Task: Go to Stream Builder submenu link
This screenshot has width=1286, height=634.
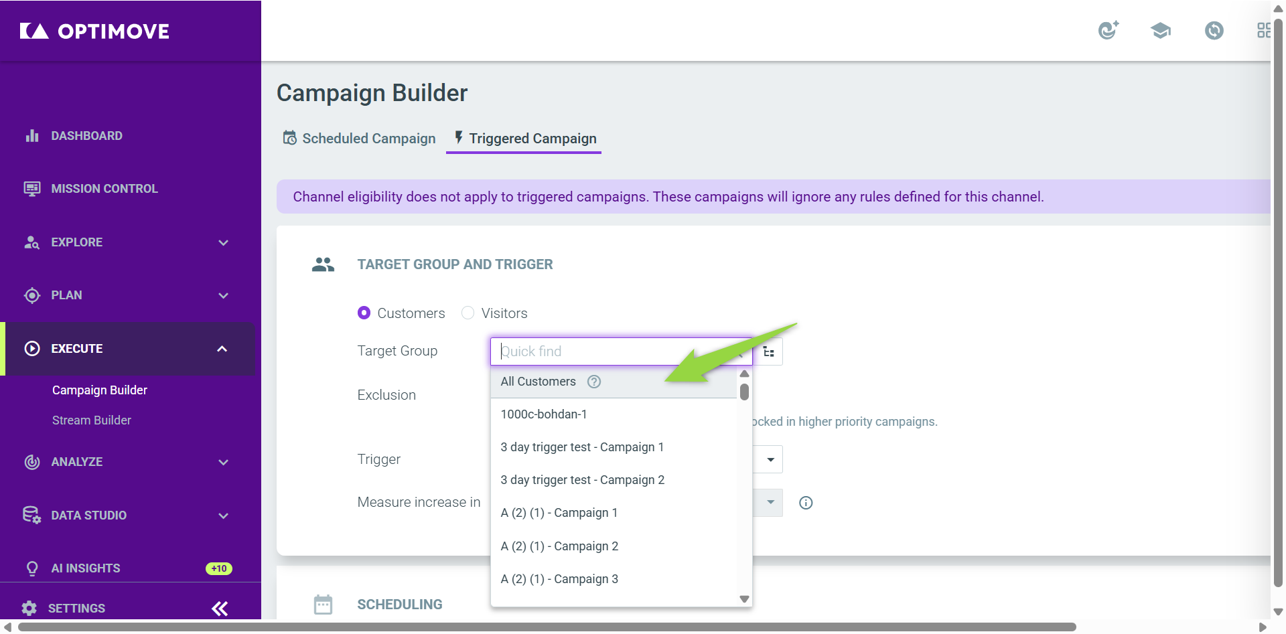Action: pos(92,420)
